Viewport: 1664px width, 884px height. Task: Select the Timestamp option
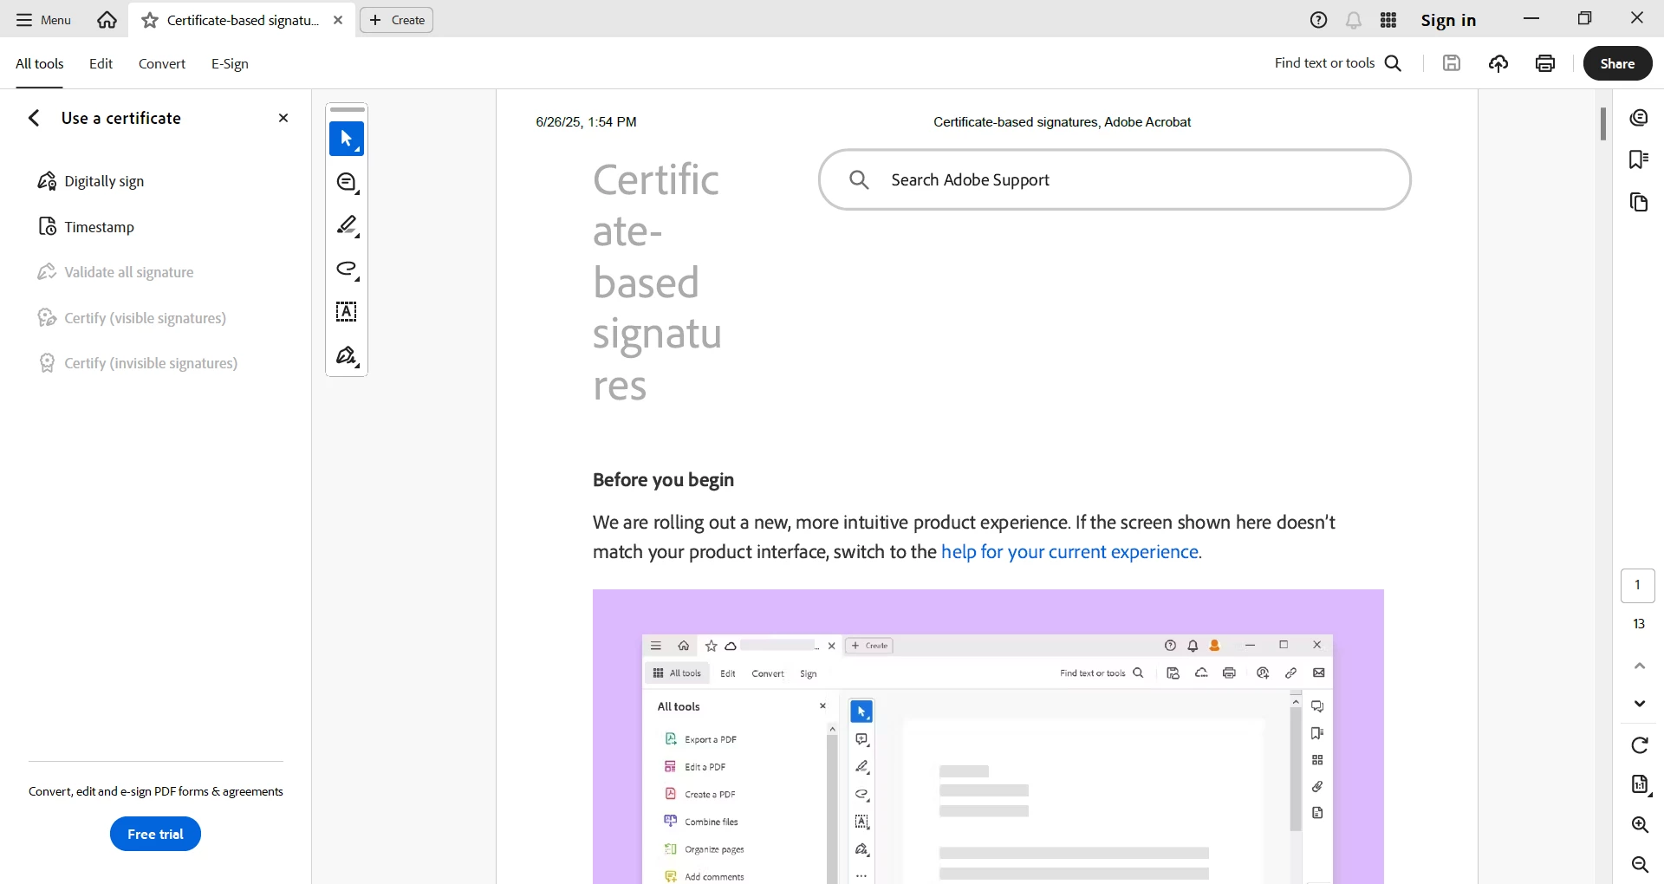86,227
